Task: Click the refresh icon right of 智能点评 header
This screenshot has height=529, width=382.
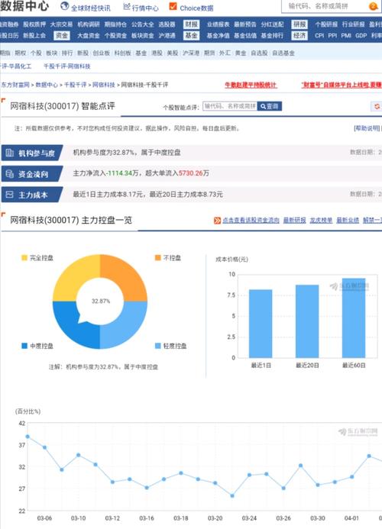Action: tap(377, 106)
